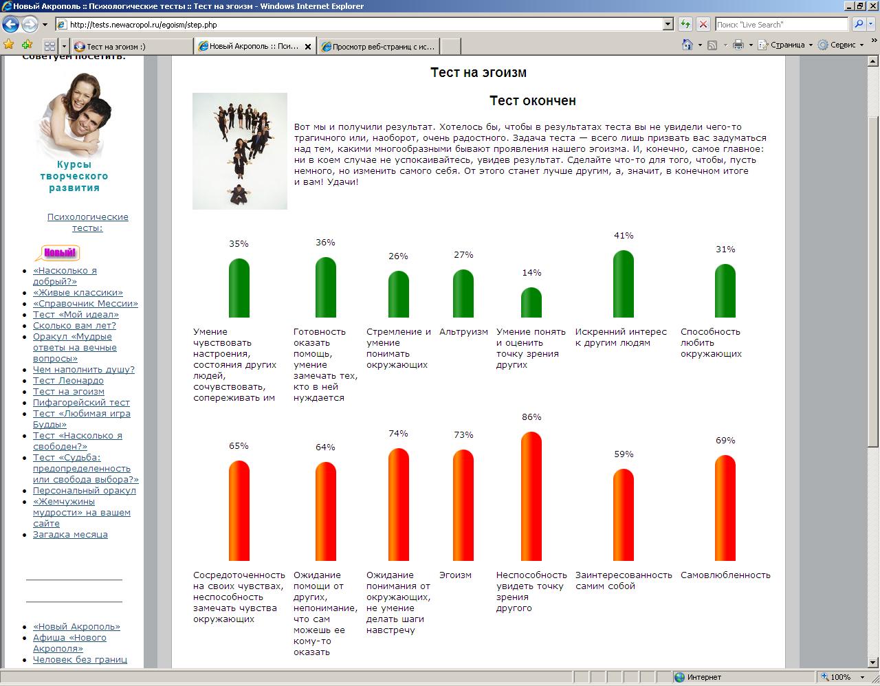Expand the zoom level dropdown arrow

[863, 677]
